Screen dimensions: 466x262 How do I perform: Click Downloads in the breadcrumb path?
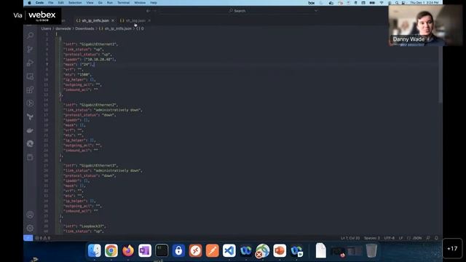[84, 28]
